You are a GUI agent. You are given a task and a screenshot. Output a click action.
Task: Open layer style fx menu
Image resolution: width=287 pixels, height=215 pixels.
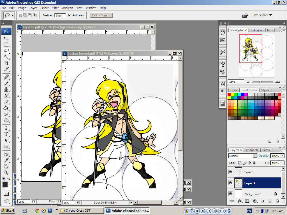click(240, 201)
